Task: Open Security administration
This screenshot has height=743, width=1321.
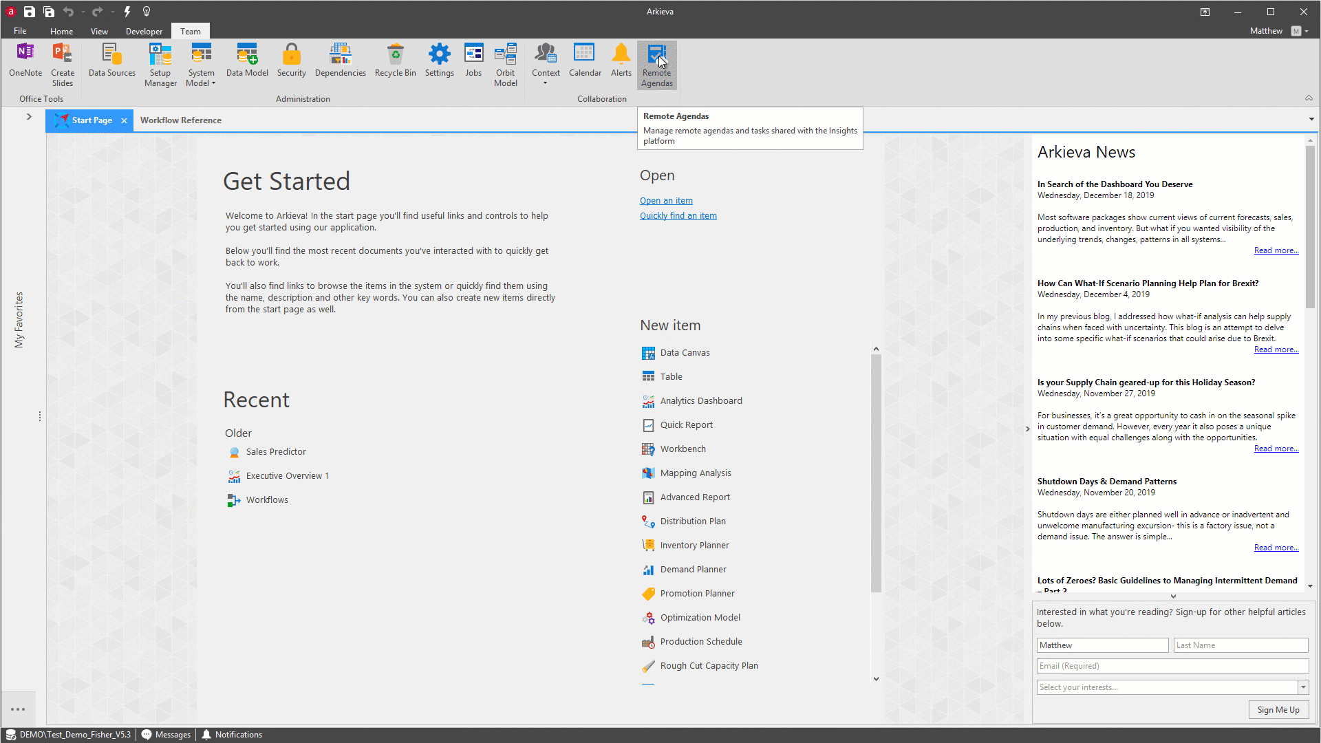Action: click(292, 60)
